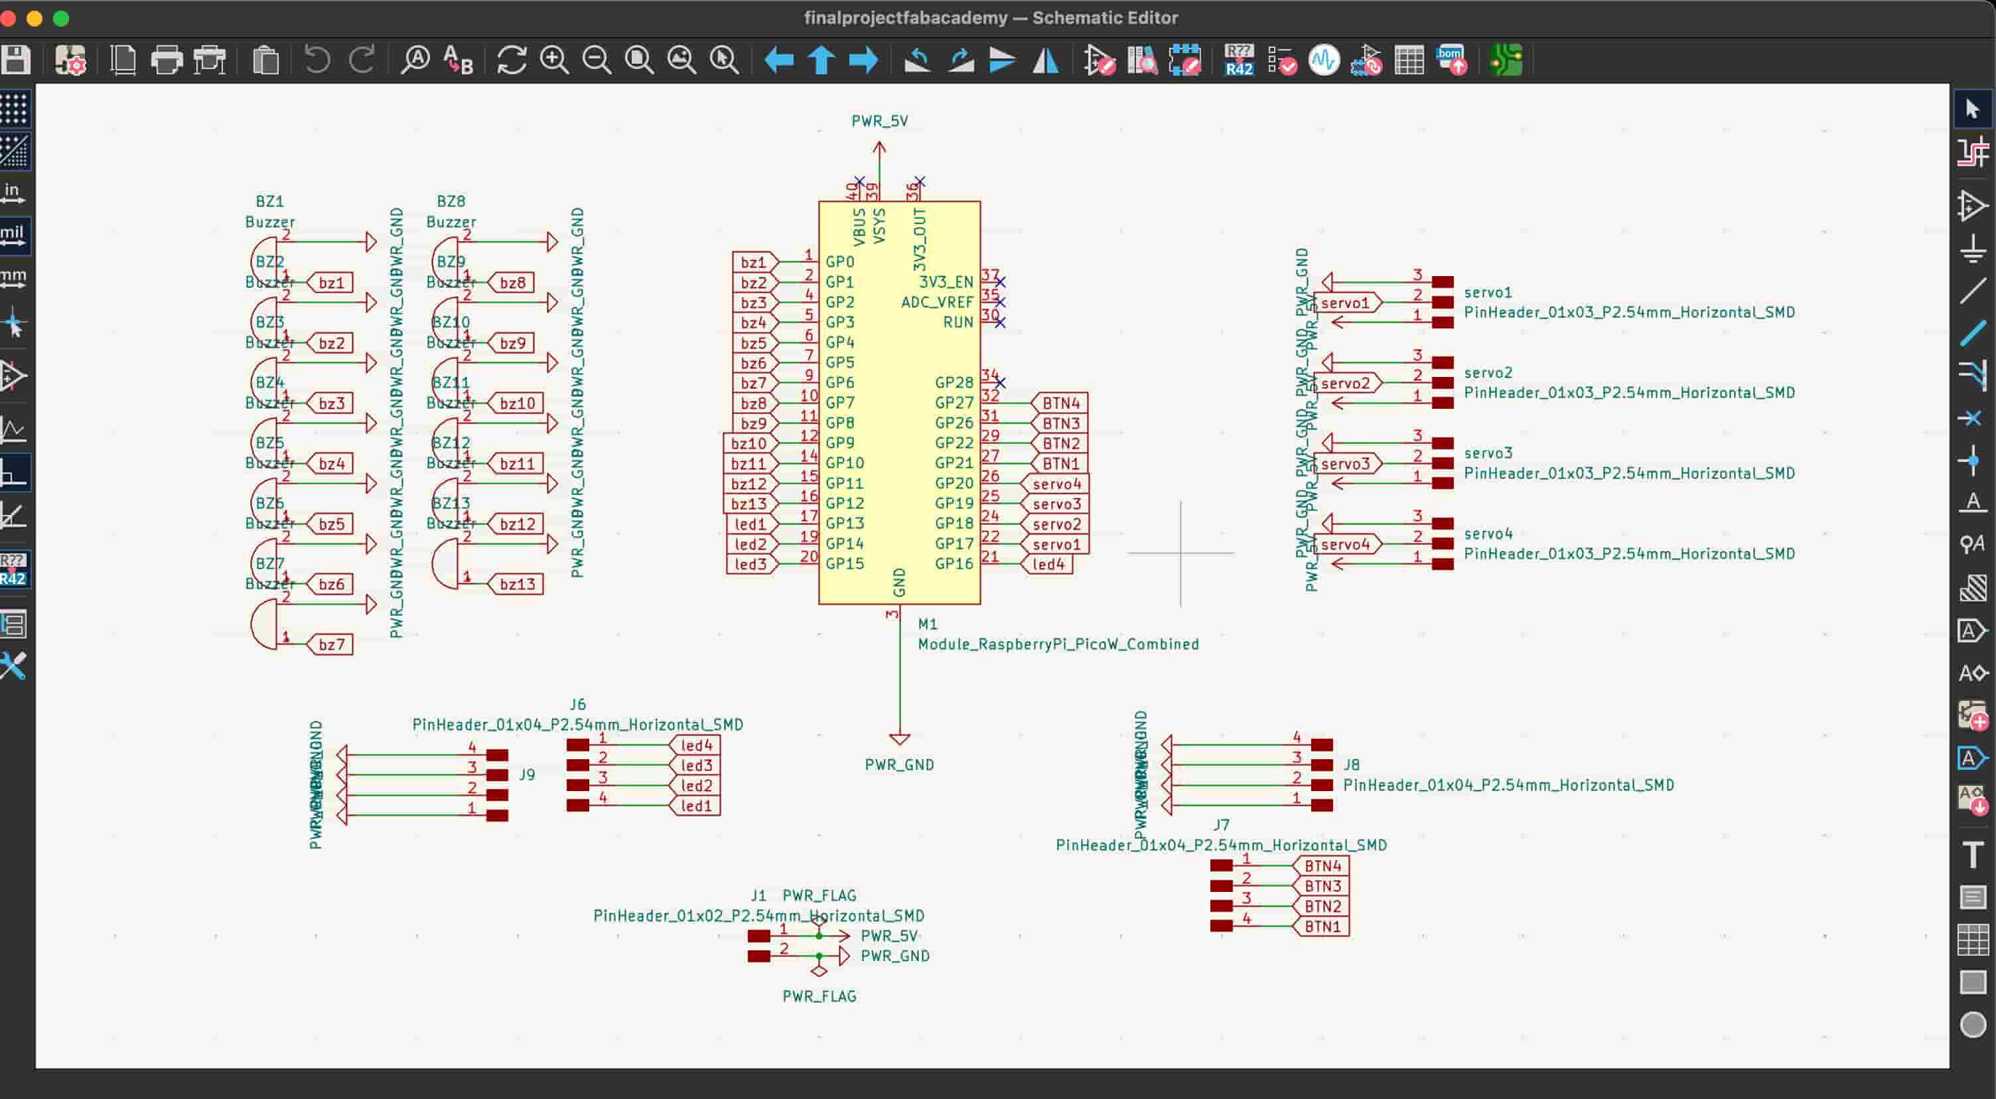This screenshot has height=1099, width=1996.
Task: Activate the Add Symbol tool
Action: (x=1973, y=205)
